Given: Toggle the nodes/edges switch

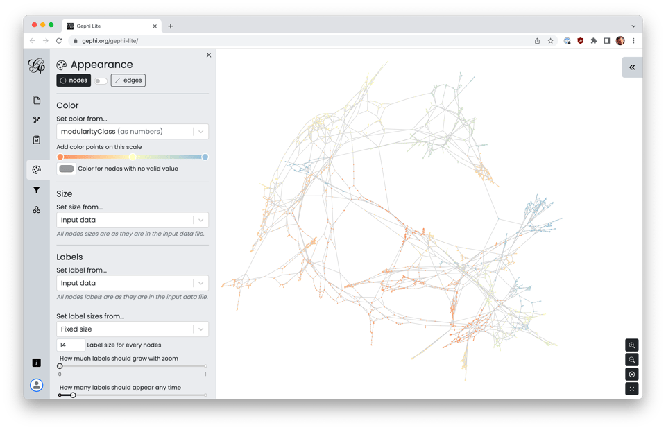Looking at the screenshot, I should point(101,81).
